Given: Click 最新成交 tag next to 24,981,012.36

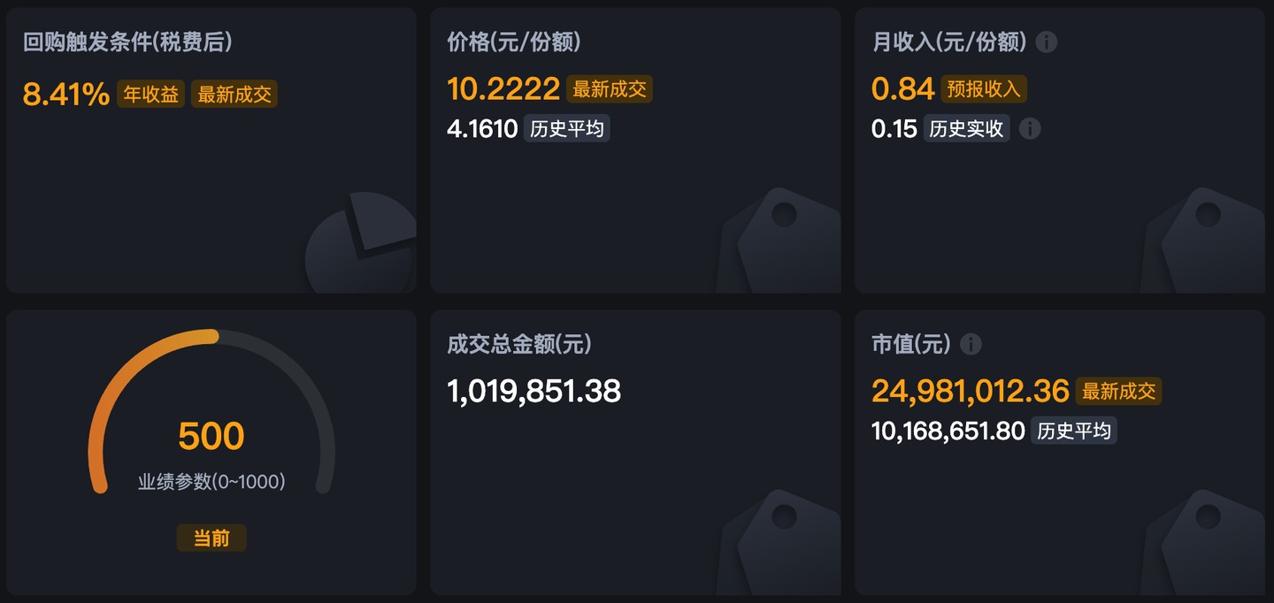Looking at the screenshot, I should 1119,392.
